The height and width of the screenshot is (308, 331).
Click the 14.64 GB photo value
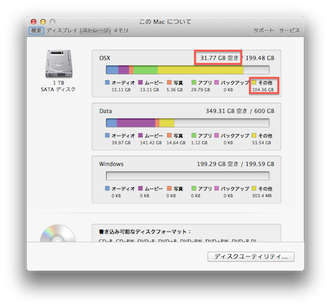176,143
